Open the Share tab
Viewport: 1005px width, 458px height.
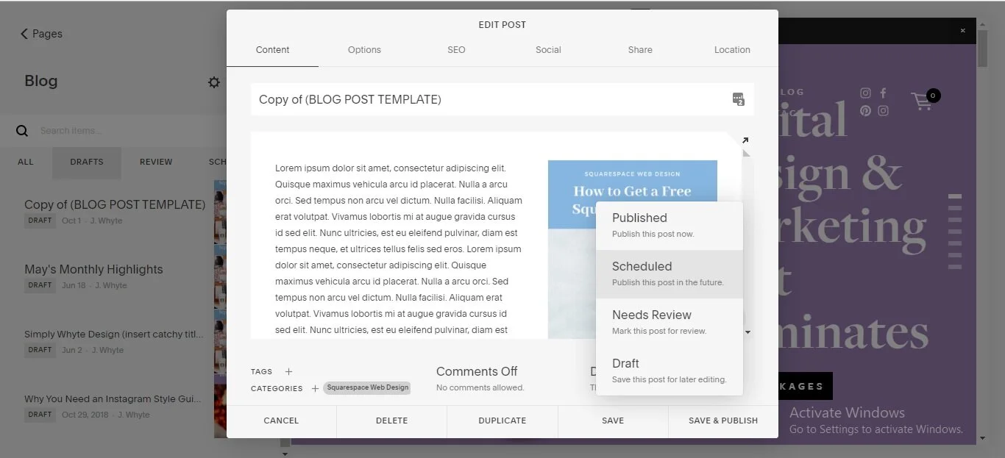640,50
